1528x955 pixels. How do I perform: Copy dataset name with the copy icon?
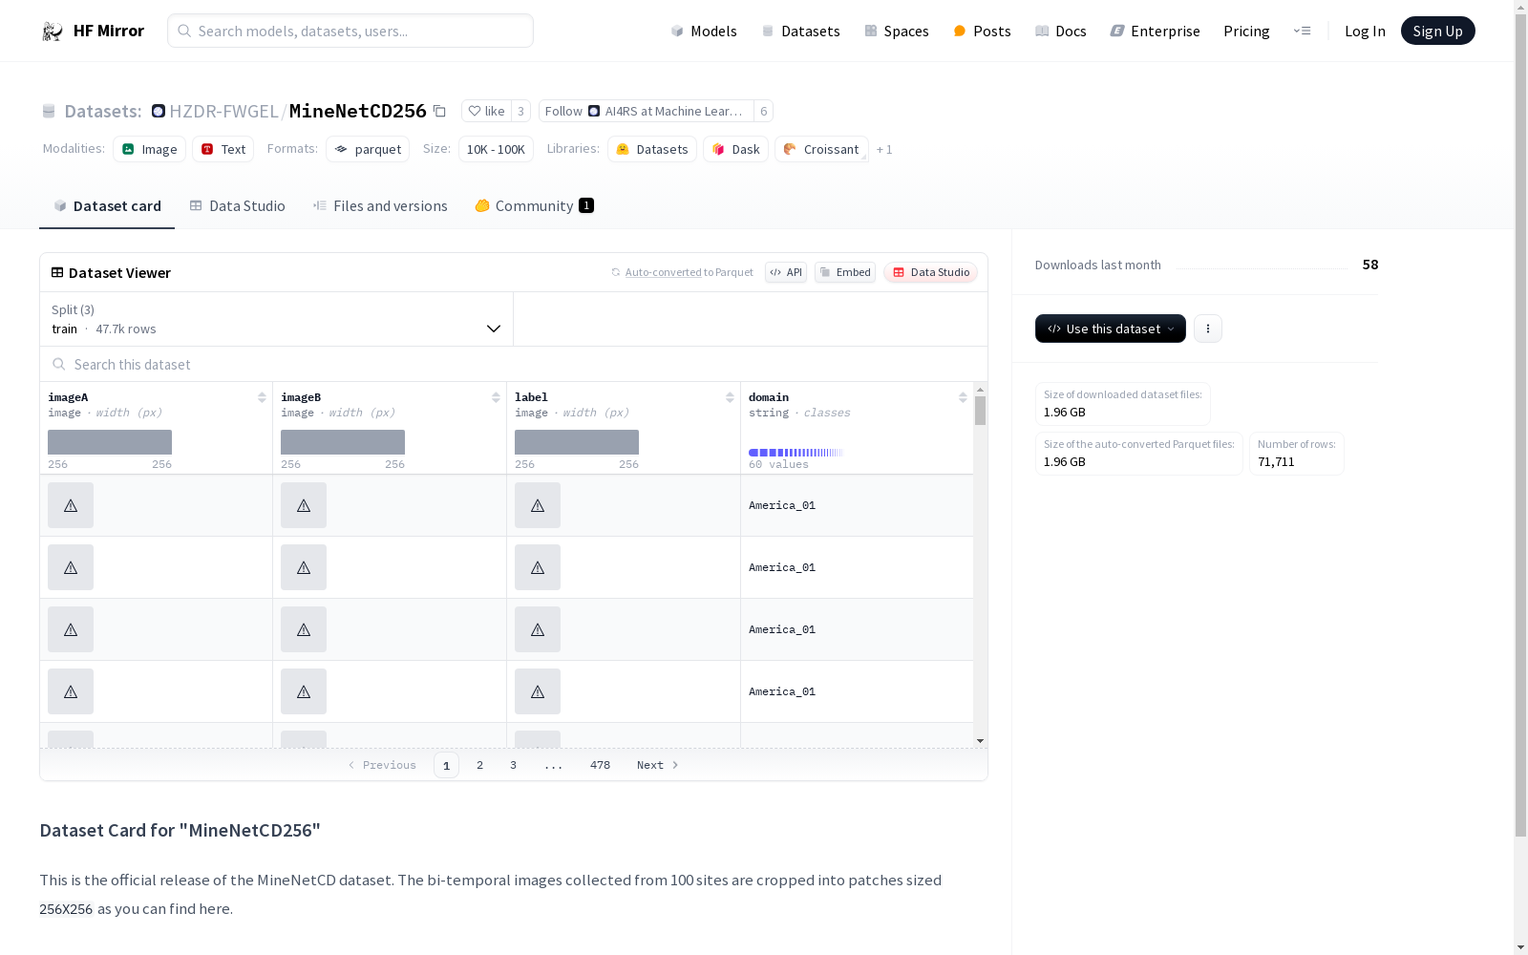(x=439, y=111)
